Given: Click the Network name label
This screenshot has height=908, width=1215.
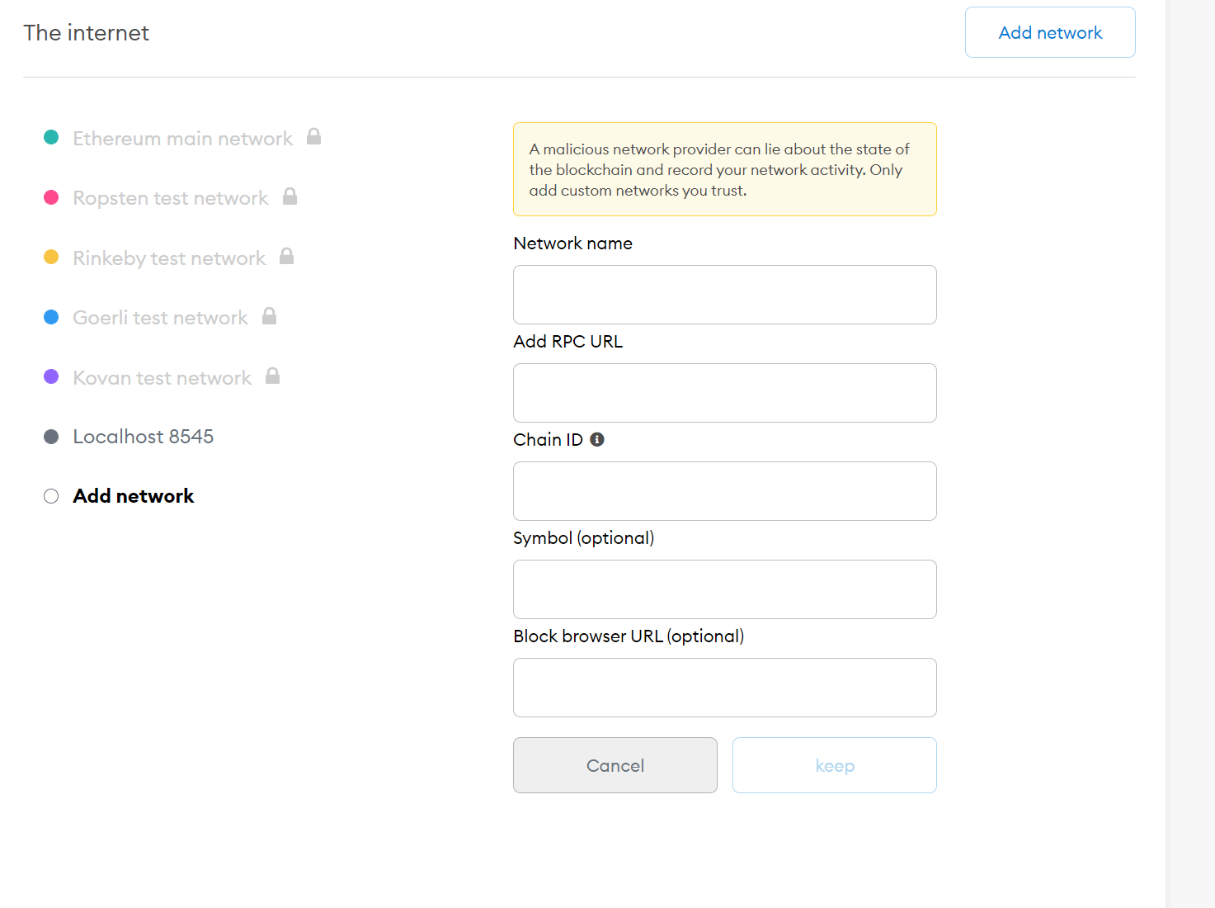Looking at the screenshot, I should pos(573,244).
